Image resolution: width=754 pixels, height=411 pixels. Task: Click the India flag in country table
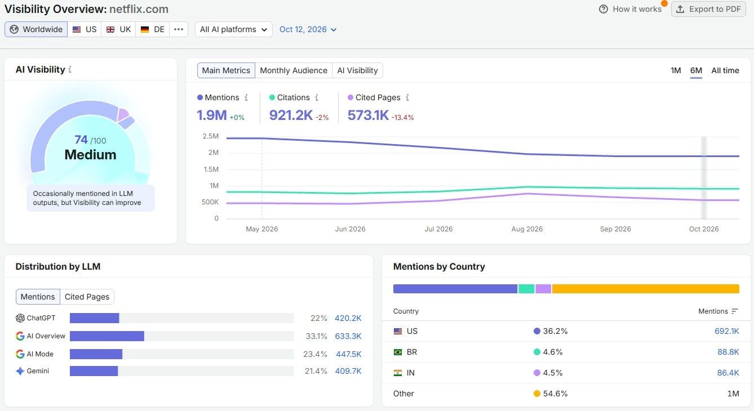(x=398, y=373)
